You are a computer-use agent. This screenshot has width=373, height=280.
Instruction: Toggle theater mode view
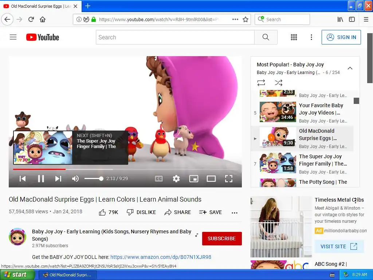(211, 179)
